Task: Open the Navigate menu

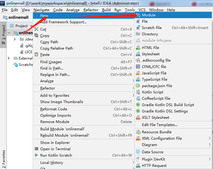Action: [41, 10]
